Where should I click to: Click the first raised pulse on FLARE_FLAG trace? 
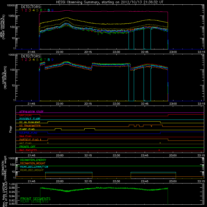(58, 129)
